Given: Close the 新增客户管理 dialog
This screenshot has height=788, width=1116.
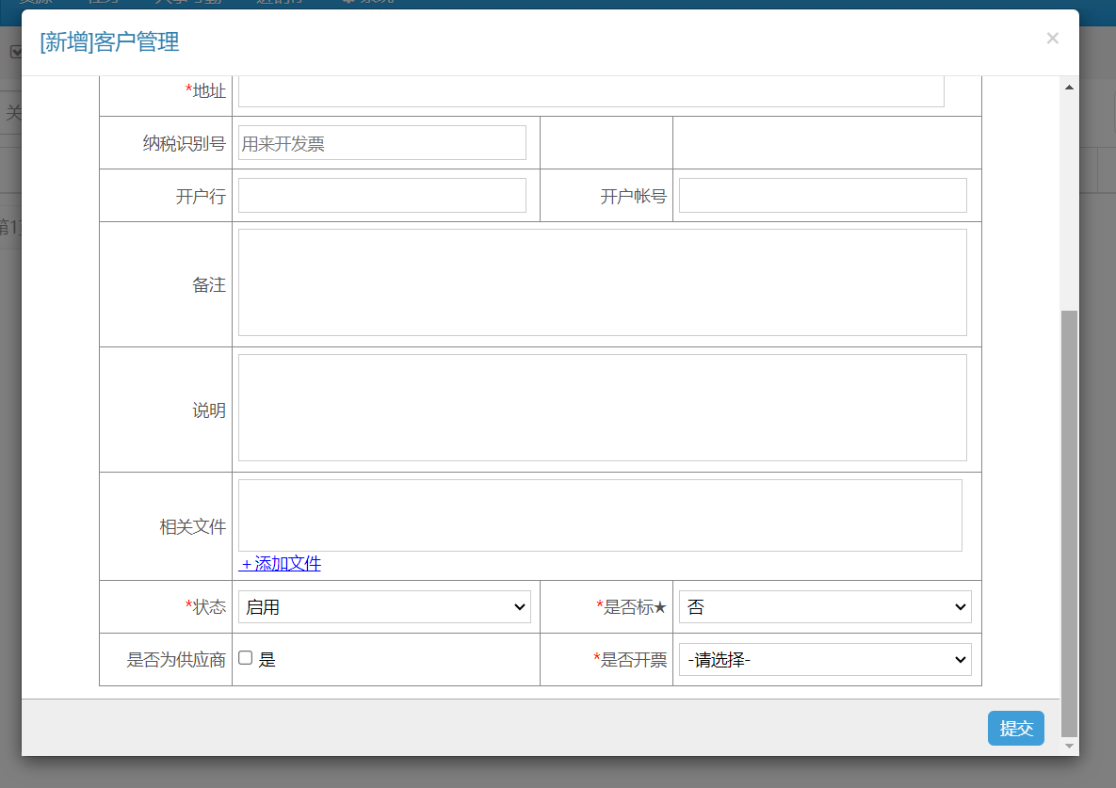Looking at the screenshot, I should [x=1052, y=39].
